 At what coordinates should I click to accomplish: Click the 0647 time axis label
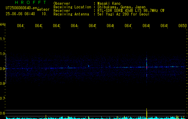pos(128,26)
